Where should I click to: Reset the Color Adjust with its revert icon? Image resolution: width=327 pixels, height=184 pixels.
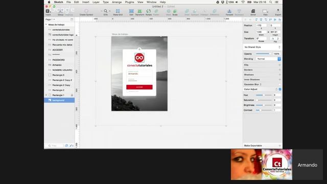[276, 89]
